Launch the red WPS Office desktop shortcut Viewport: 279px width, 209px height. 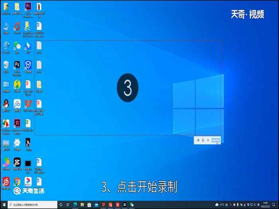(x=28, y=106)
